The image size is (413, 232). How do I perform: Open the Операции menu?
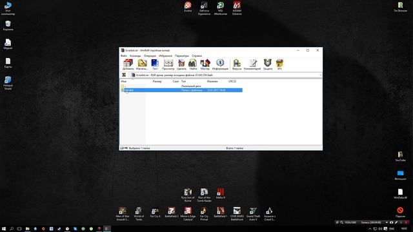click(x=150, y=56)
